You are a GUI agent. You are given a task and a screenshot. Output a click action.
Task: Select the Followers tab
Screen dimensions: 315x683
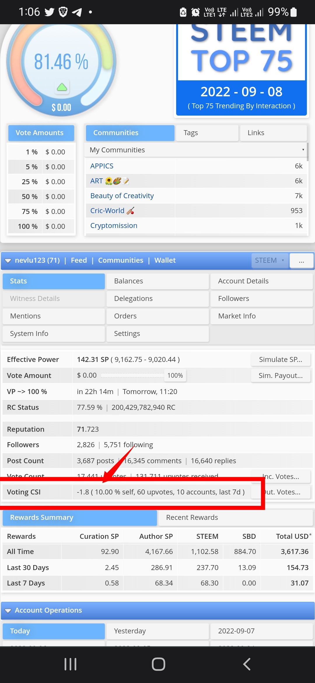click(x=262, y=299)
